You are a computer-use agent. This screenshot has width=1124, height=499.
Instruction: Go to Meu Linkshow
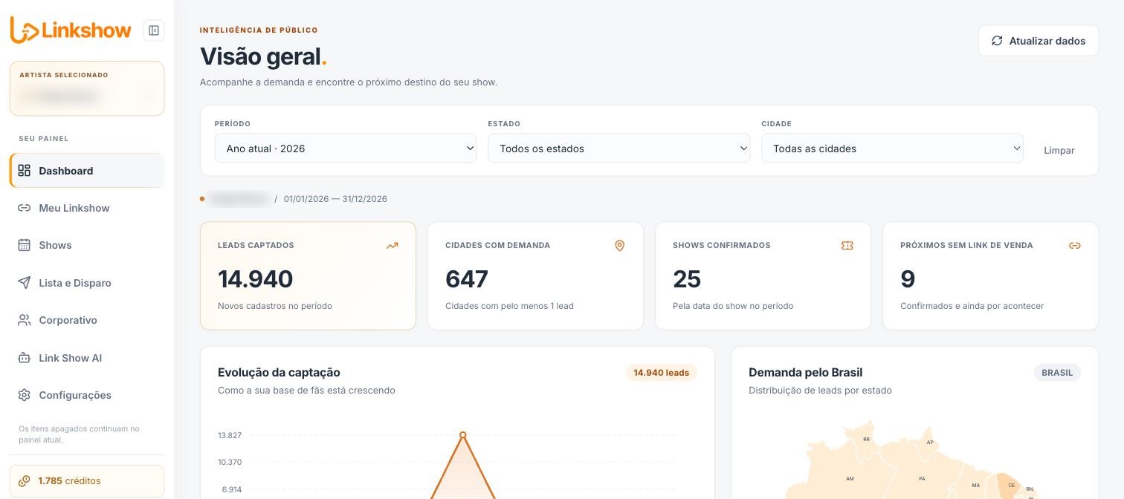[x=87, y=208]
